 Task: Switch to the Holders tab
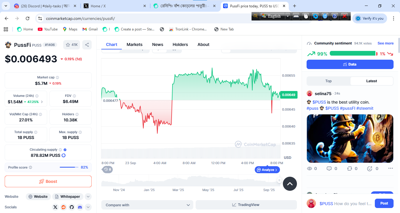point(180,44)
